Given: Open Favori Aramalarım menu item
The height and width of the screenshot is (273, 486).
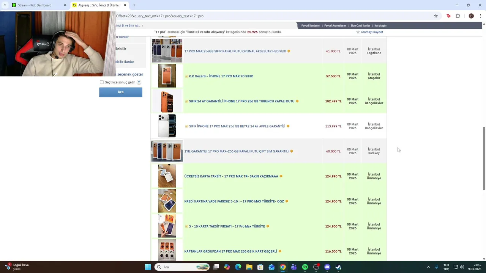Looking at the screenshot, I should click(335, 26).
